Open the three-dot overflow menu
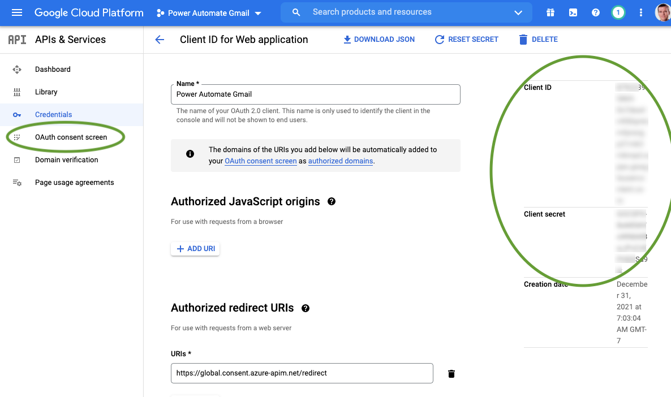The height and width of the screenshot is (397, 671). 640,12
